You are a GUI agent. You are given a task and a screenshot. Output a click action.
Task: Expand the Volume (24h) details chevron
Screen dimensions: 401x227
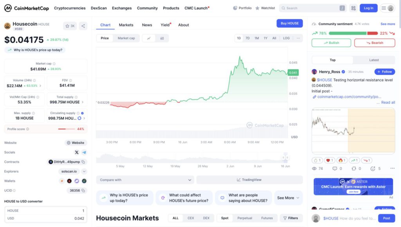pyautogui.click(x=40, y=86)
